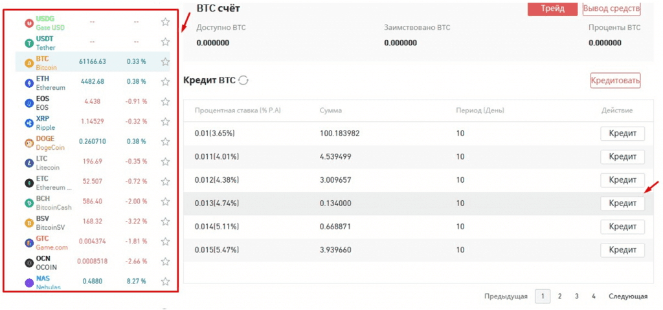The height and width of the screenshot is (310, 663).
Task: Toggle the BCH favorite star
Action: click(x=165, y=201)
